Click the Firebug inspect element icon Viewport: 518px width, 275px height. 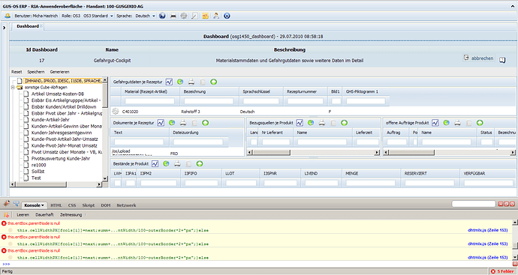point(16,204)
